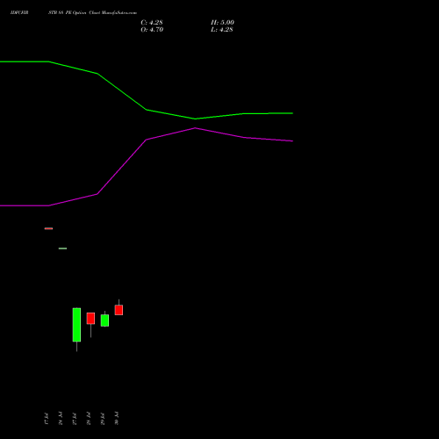Select the low price L: 4.28
Image resolution: width=439 pixels, height=439 pixels.
222,30
